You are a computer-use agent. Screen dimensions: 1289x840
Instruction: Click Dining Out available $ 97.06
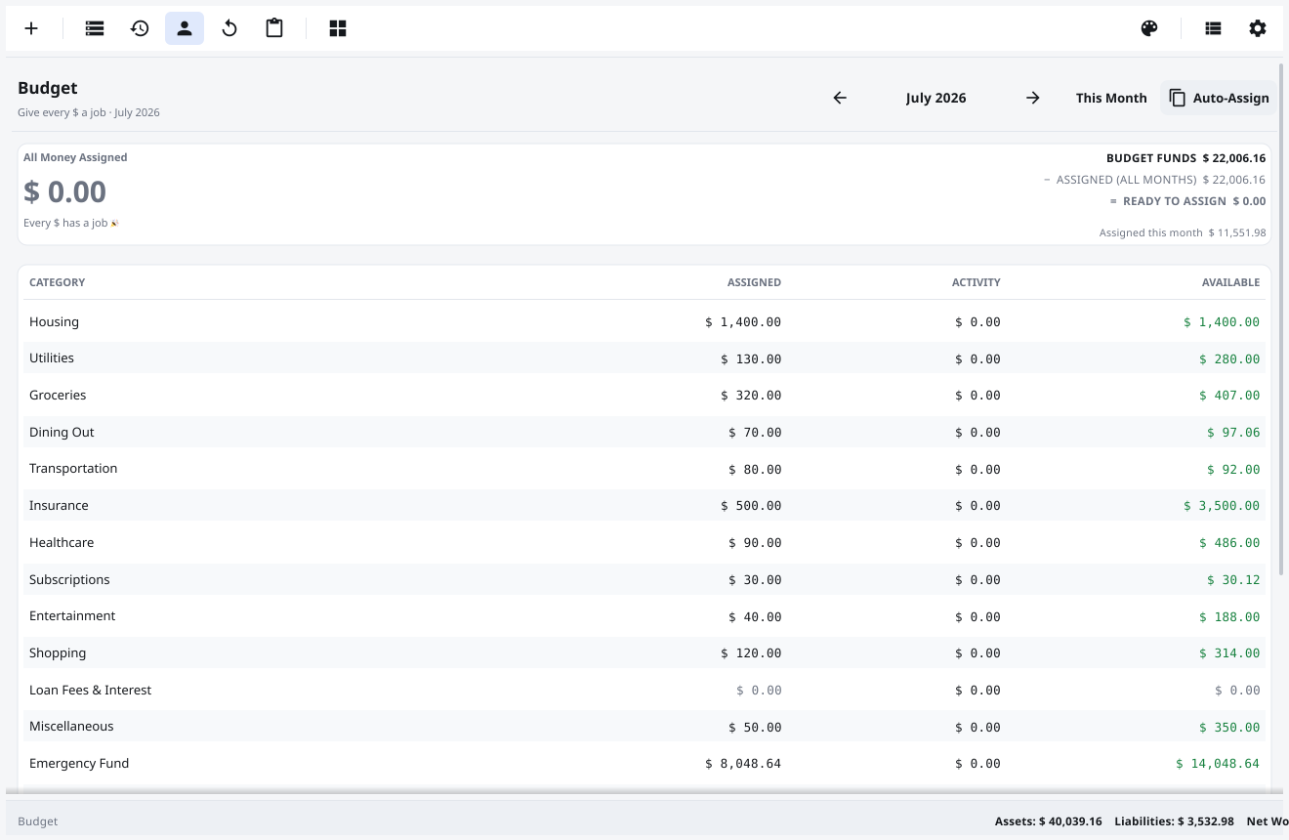[x=1233, y=433]
